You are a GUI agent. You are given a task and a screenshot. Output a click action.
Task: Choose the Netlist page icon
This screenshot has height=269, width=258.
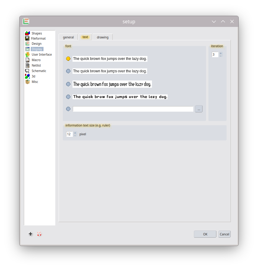[27, 65]
